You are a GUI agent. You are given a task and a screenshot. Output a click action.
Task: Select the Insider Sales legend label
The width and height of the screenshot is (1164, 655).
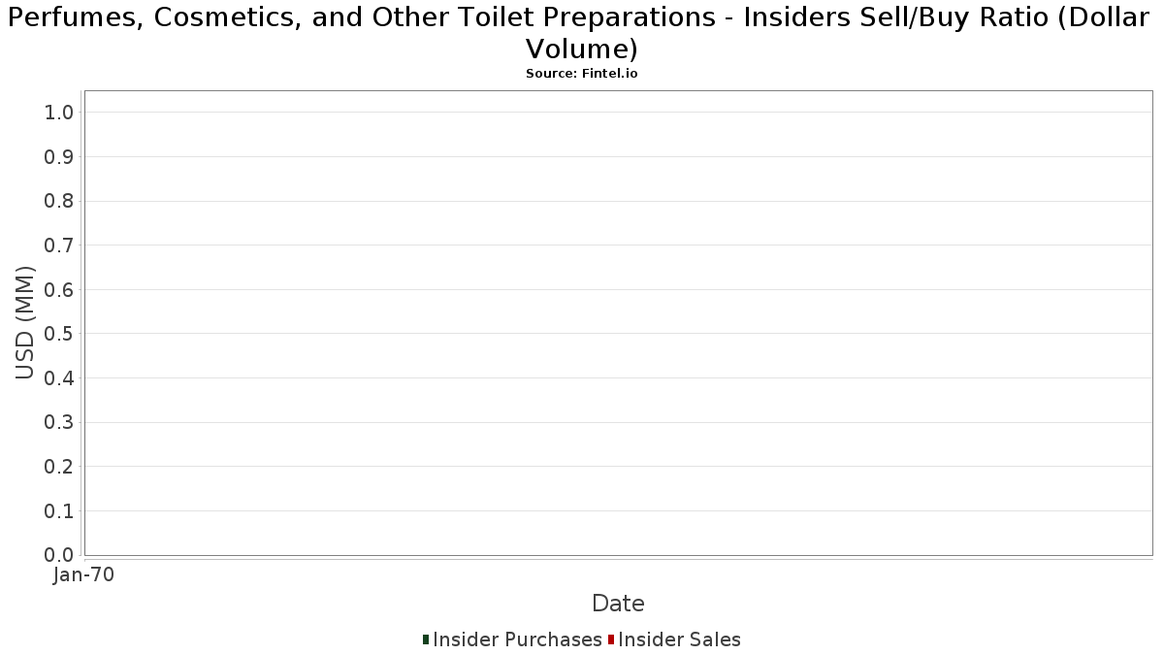coord(679,639)
